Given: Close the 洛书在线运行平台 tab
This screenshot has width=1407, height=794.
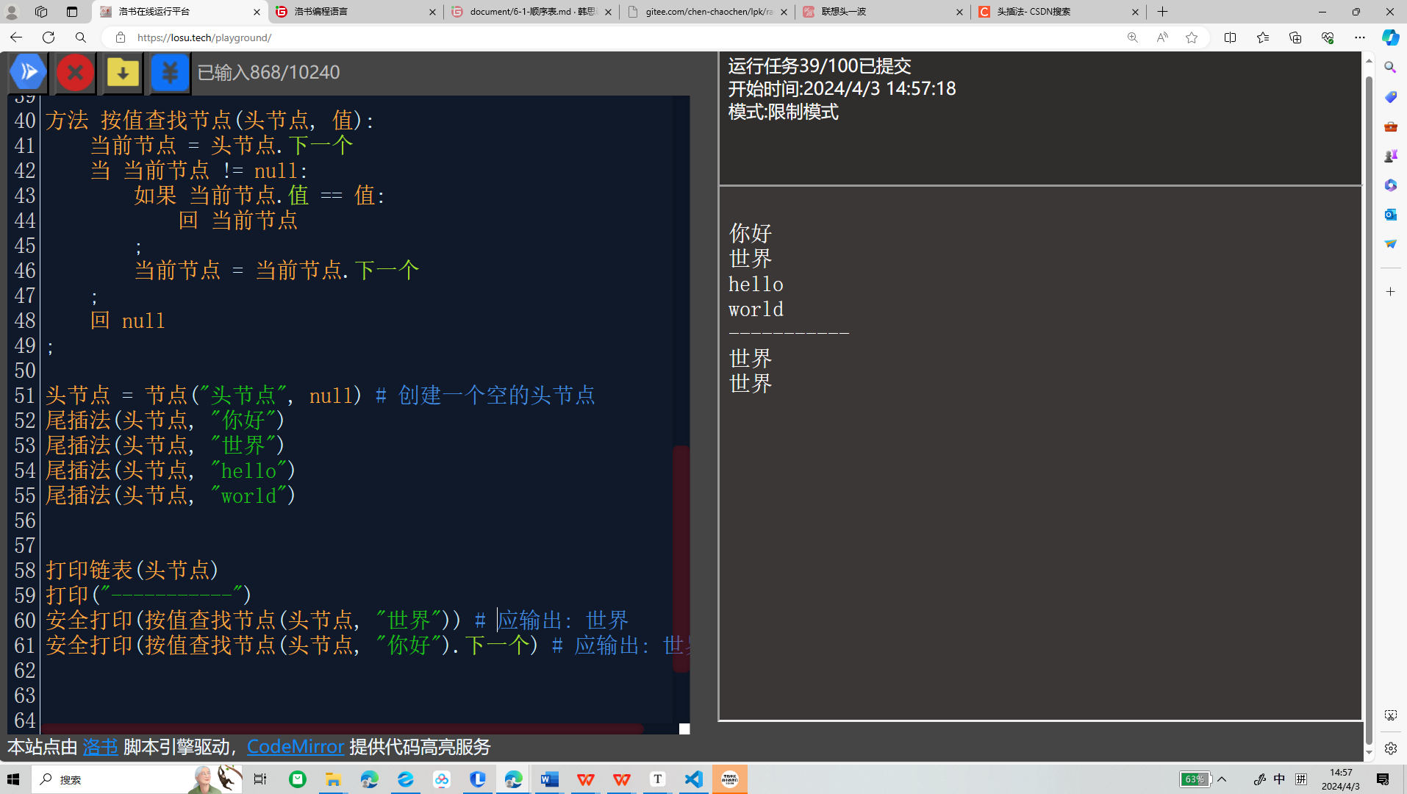Looking at the screenshot, I should tap(257, 12).
